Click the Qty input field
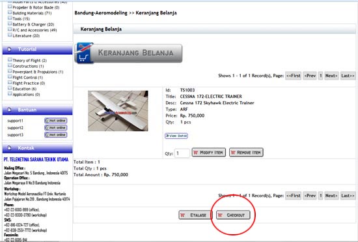 click(x=182, y=153)
